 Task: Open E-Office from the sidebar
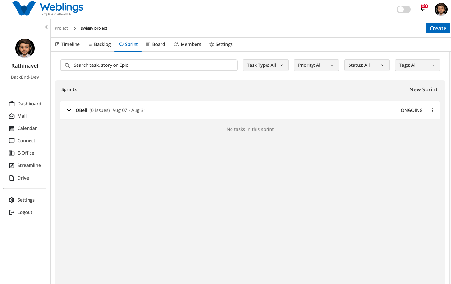[21, 153]
